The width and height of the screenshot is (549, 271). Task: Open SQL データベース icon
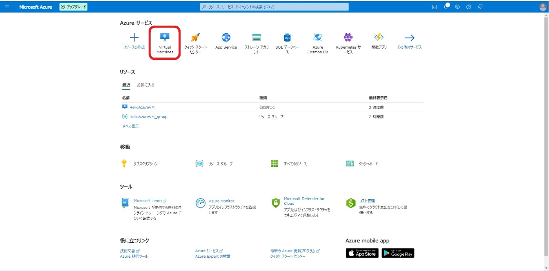287,38
